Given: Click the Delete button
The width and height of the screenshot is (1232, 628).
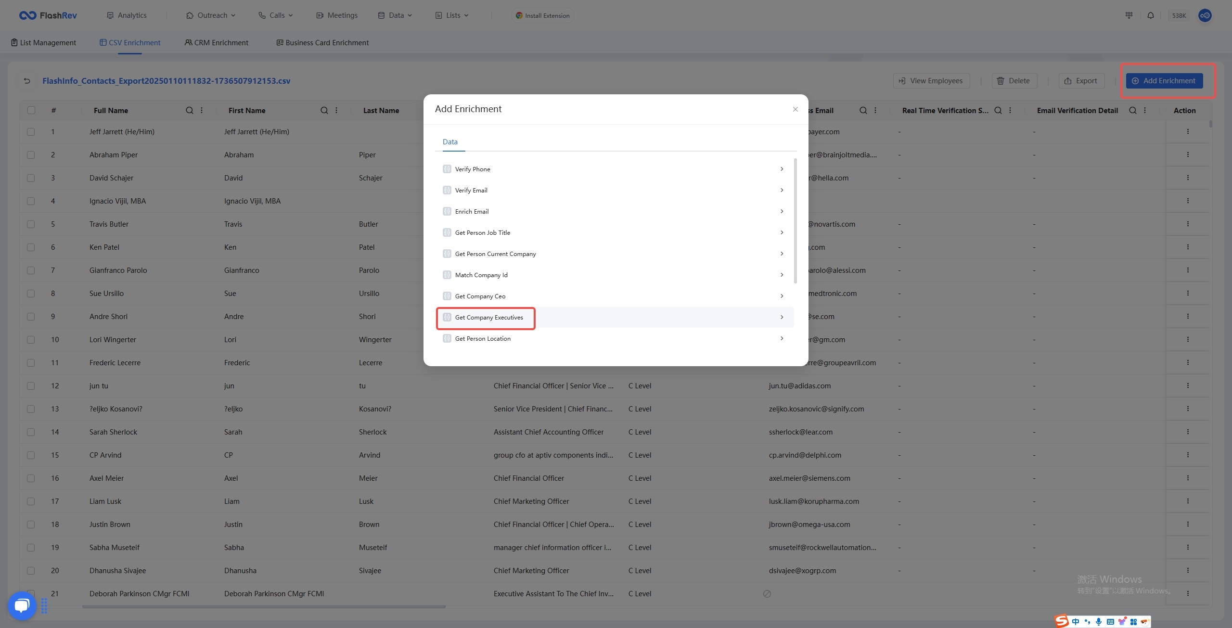Looking at the screenshot, I should [x=1014, y=81].
